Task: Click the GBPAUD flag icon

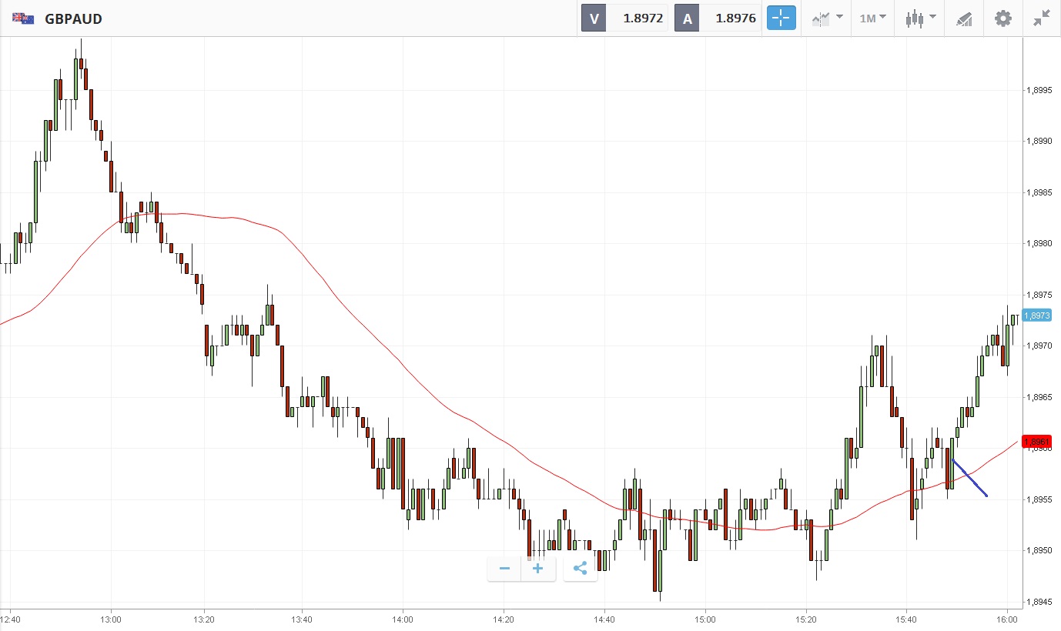Action: tap(23, 18)
